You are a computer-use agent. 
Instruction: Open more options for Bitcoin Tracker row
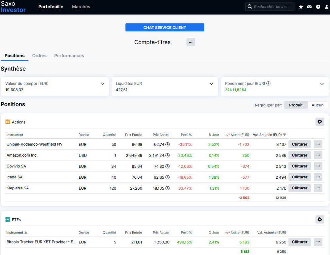pos(318,242)
